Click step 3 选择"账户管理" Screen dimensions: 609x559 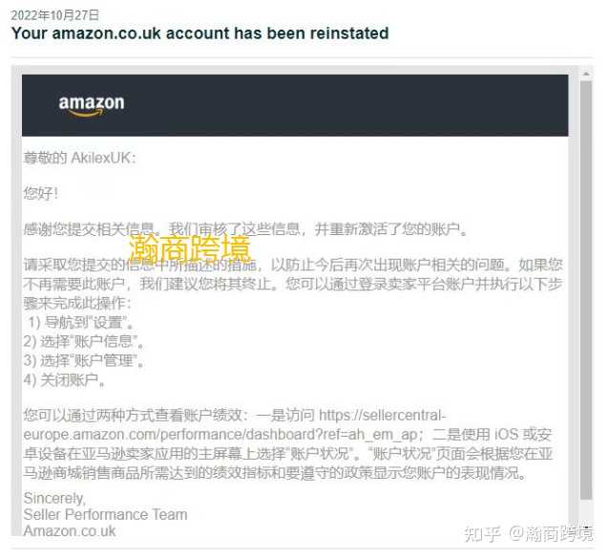83,361
